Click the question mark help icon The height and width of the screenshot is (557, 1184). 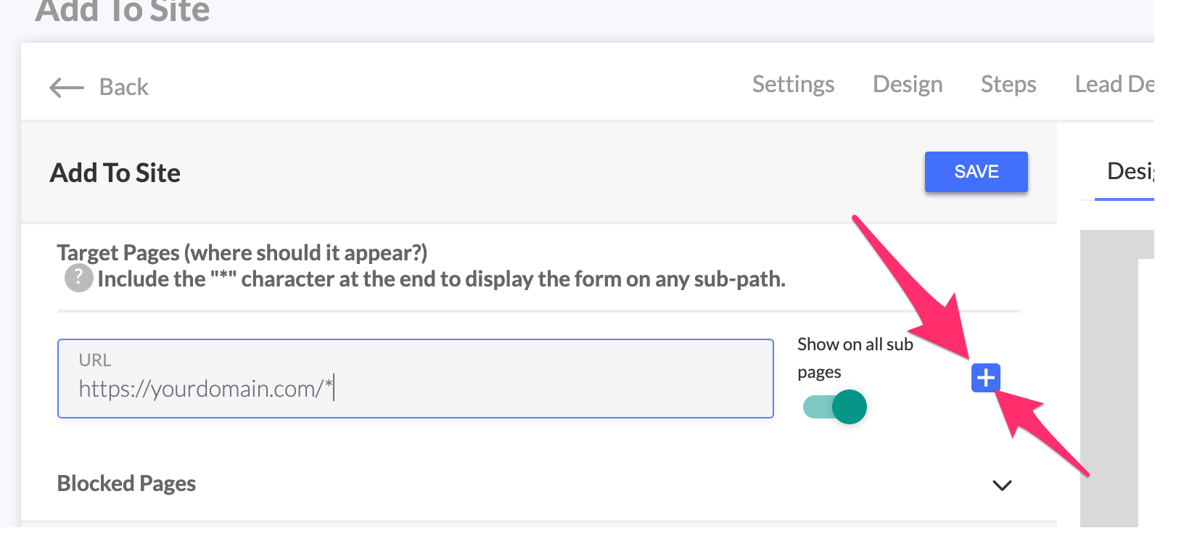(78, 278)
